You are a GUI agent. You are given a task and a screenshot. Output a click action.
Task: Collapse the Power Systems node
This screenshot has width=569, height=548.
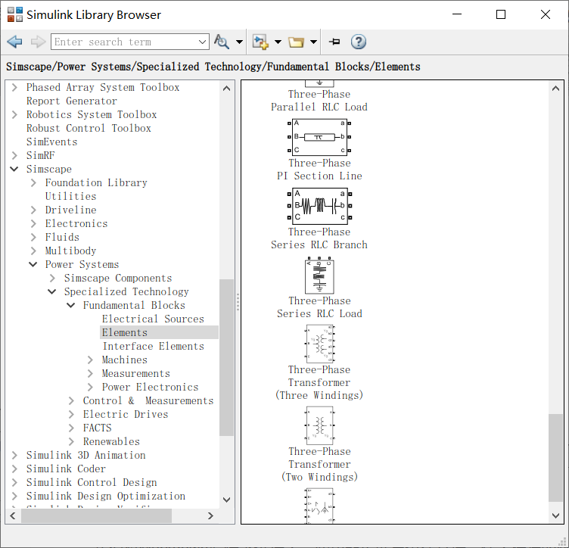pyautogui.click(x=33, y=265)
